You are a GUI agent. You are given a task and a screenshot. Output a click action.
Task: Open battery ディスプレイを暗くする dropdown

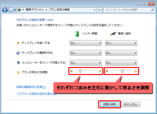point(86,43)
